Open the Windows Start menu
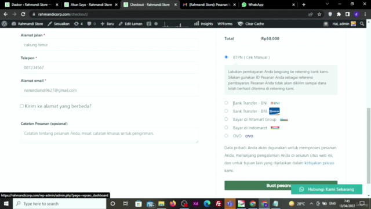Viewport: 371px width, 209px height. pyautogui.click(x=6, y=204)
